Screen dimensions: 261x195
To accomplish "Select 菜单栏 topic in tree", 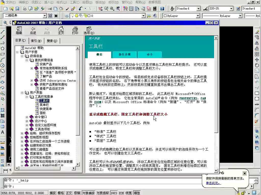I will click(44, 105).
